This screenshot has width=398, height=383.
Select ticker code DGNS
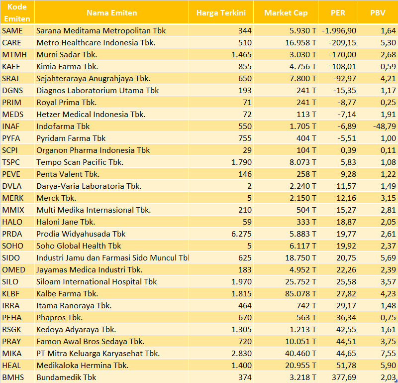coord(12,91)
